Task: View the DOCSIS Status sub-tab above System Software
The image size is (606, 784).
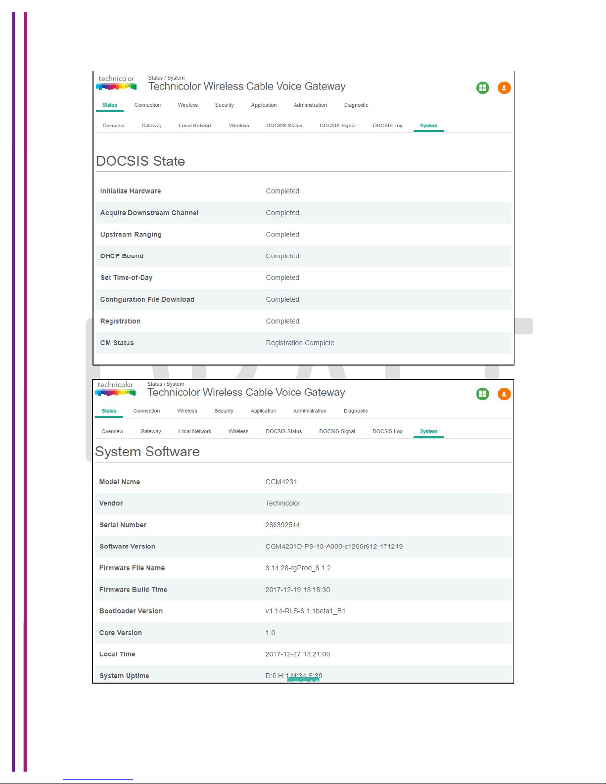Action: [284, 432]
